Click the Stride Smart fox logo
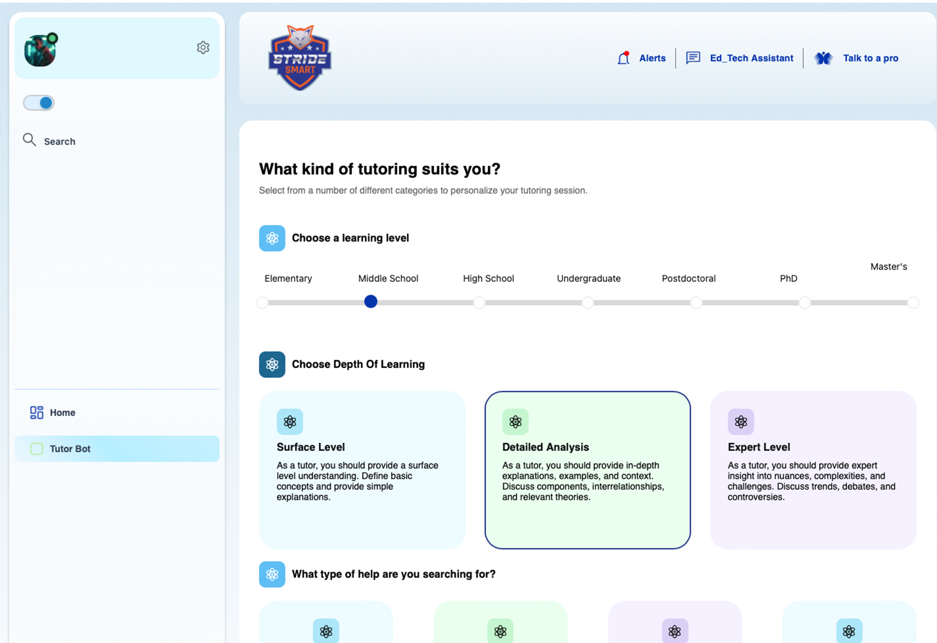The height and width of the screenshot is (643, 937). [300, 57]
